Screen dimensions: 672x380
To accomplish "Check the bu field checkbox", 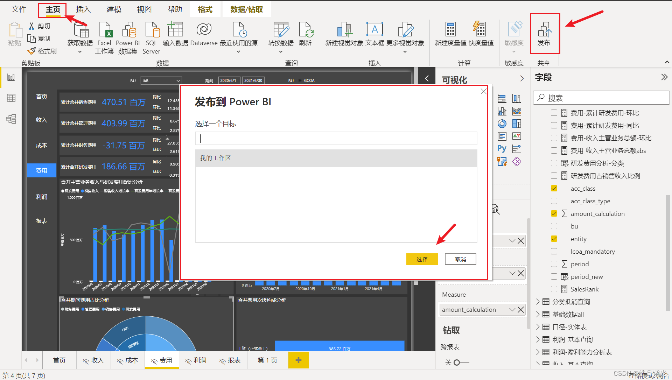I will 554,226.
